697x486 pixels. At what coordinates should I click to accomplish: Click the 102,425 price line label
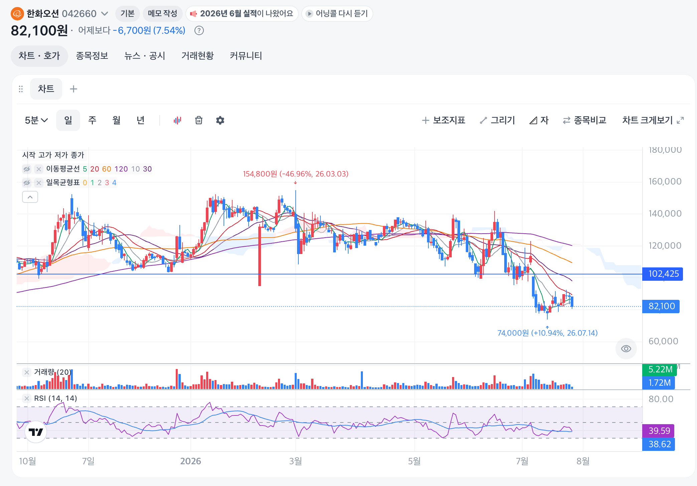(663, 274)
